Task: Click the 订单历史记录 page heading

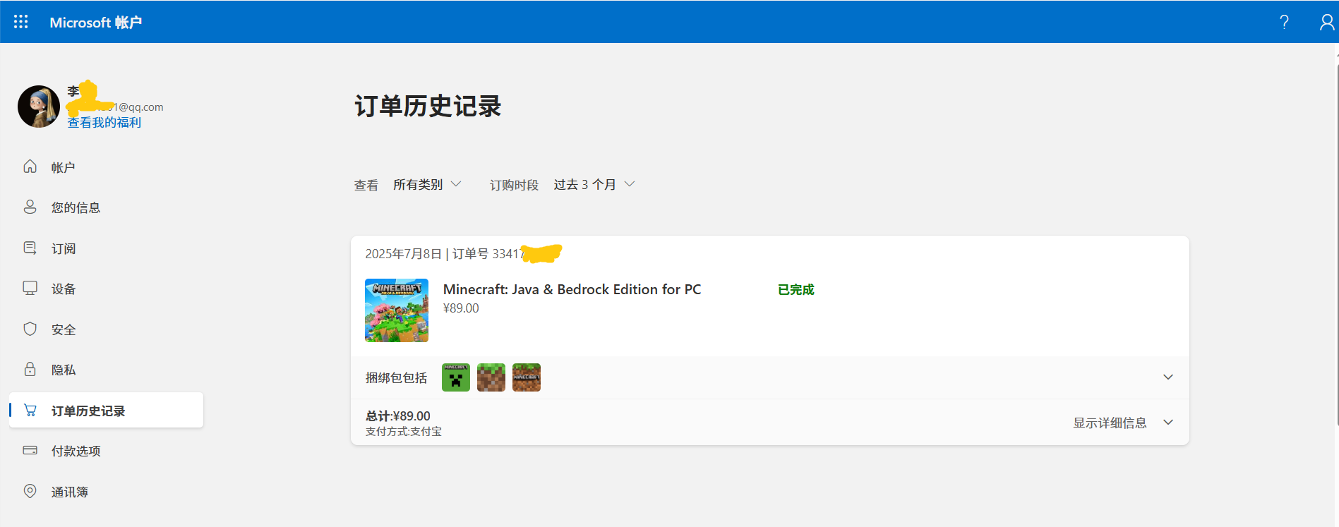Action: (x=428, y=107)
